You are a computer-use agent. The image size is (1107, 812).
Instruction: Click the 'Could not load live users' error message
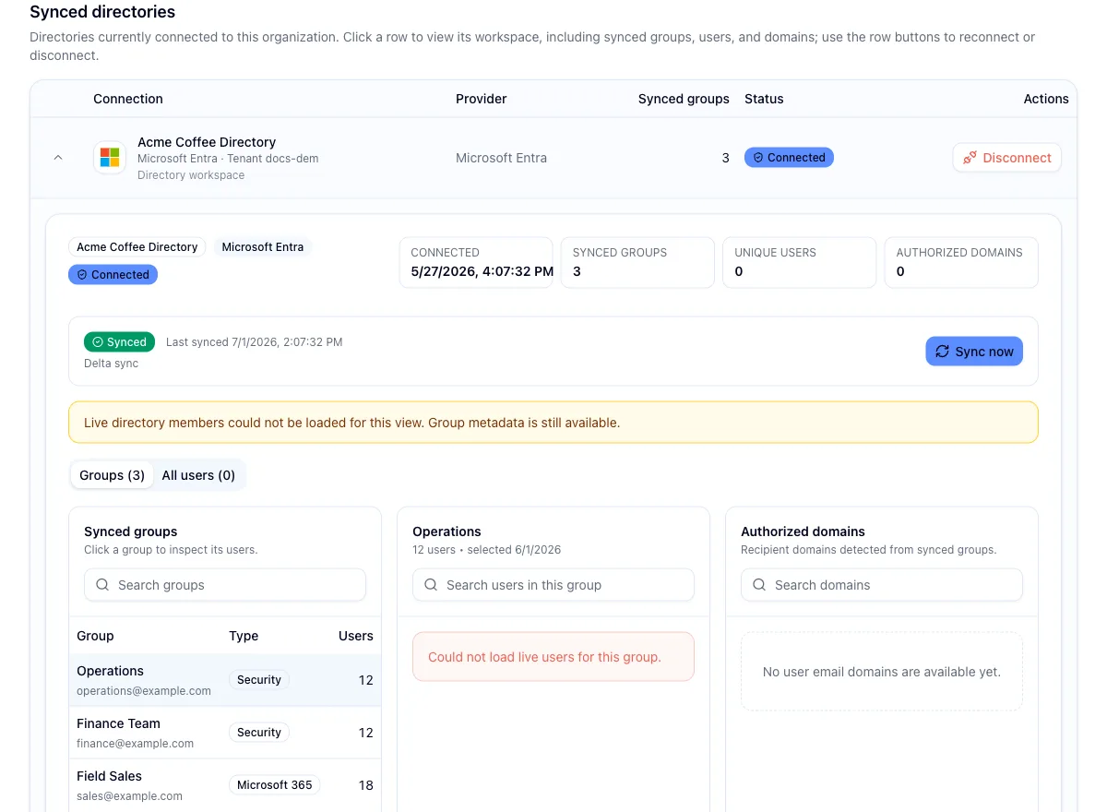pyautogui.click(x=553, y=657)
